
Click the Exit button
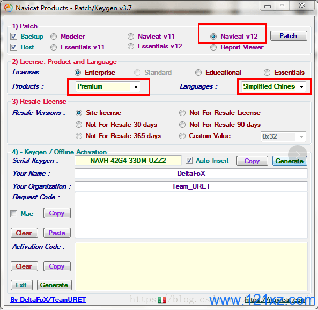pyautogui.click(x=21, y=285)
